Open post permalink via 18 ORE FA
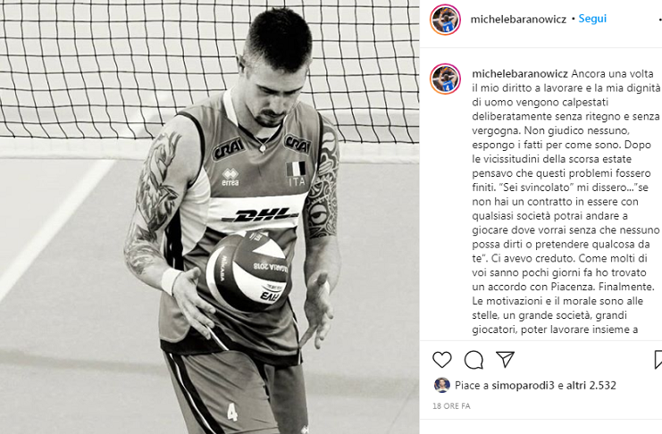 [451, 405]
